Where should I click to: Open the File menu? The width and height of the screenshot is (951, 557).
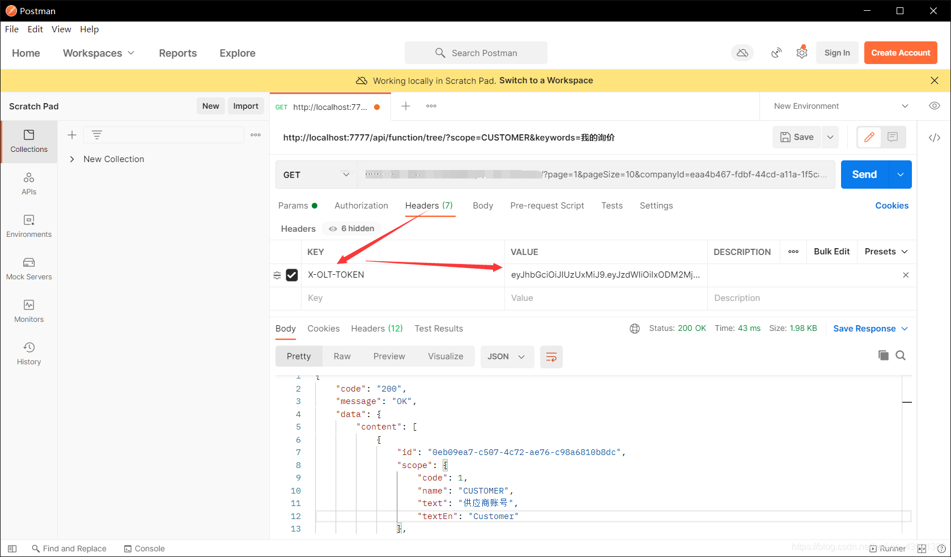tap(12, 29)
